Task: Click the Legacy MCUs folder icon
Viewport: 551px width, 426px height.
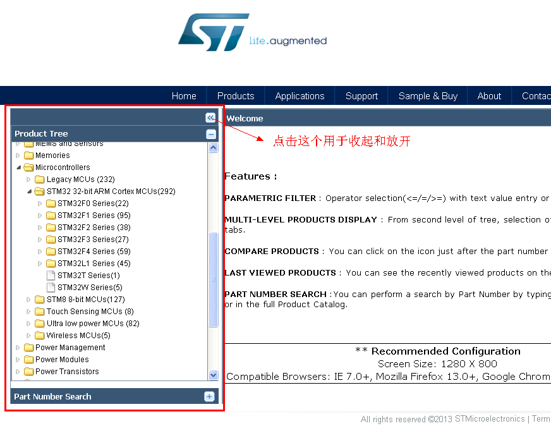Action: coord(40,180)
